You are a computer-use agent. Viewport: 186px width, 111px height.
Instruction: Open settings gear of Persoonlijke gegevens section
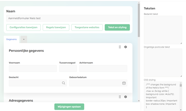point(125,47)
